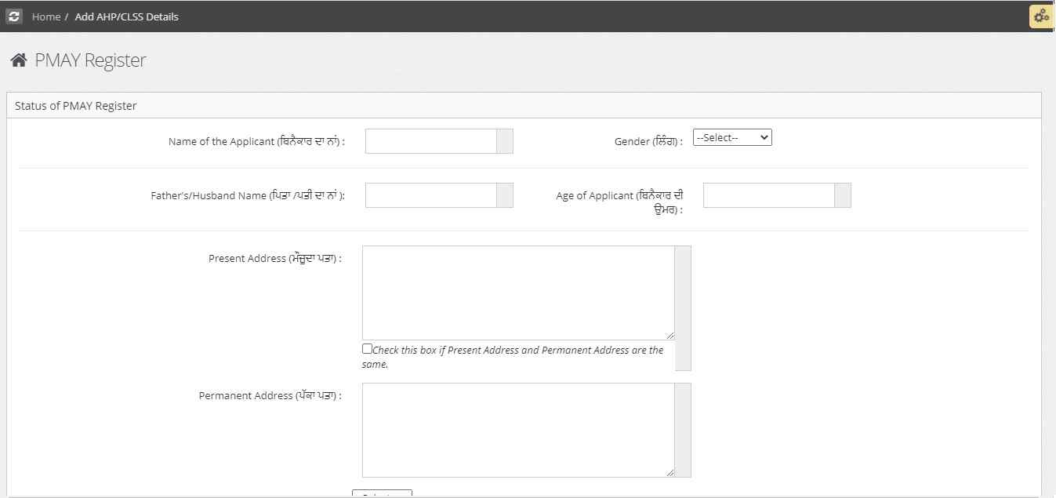Screen dimensions: 1056x498
Task: Click inside the Permanent Address textarea
Action: pyautogui.click(x=517, y=430)
